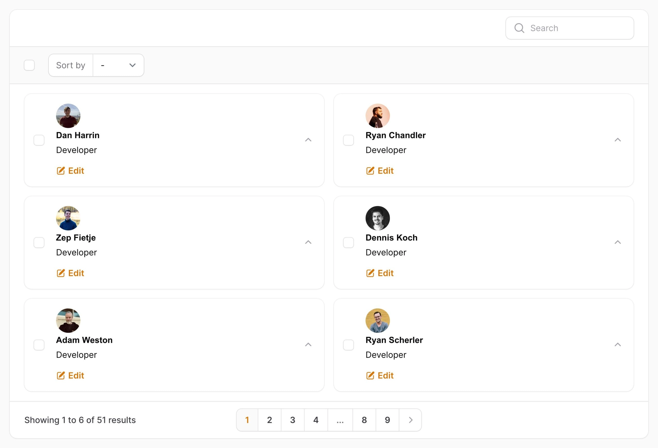Viewport: 658px width, 448px height.
Task: Collapse Ryan Chandler's card with the chevron
Action: point(617,140)
